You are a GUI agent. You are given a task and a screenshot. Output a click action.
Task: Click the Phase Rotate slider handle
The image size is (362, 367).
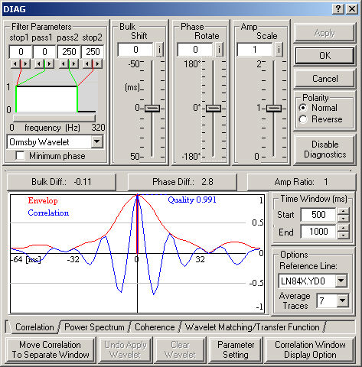point(214,109)
